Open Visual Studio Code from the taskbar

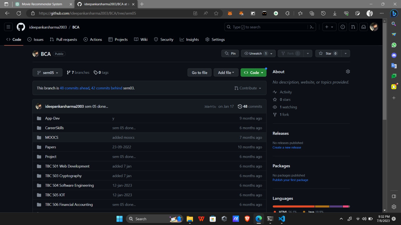282,219
